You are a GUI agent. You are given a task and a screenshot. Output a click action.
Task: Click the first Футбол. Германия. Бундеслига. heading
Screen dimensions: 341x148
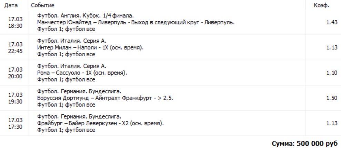[x=79, y=92]
